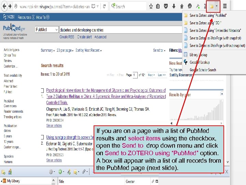Click the NCBI logo

[x=9, y=17]
